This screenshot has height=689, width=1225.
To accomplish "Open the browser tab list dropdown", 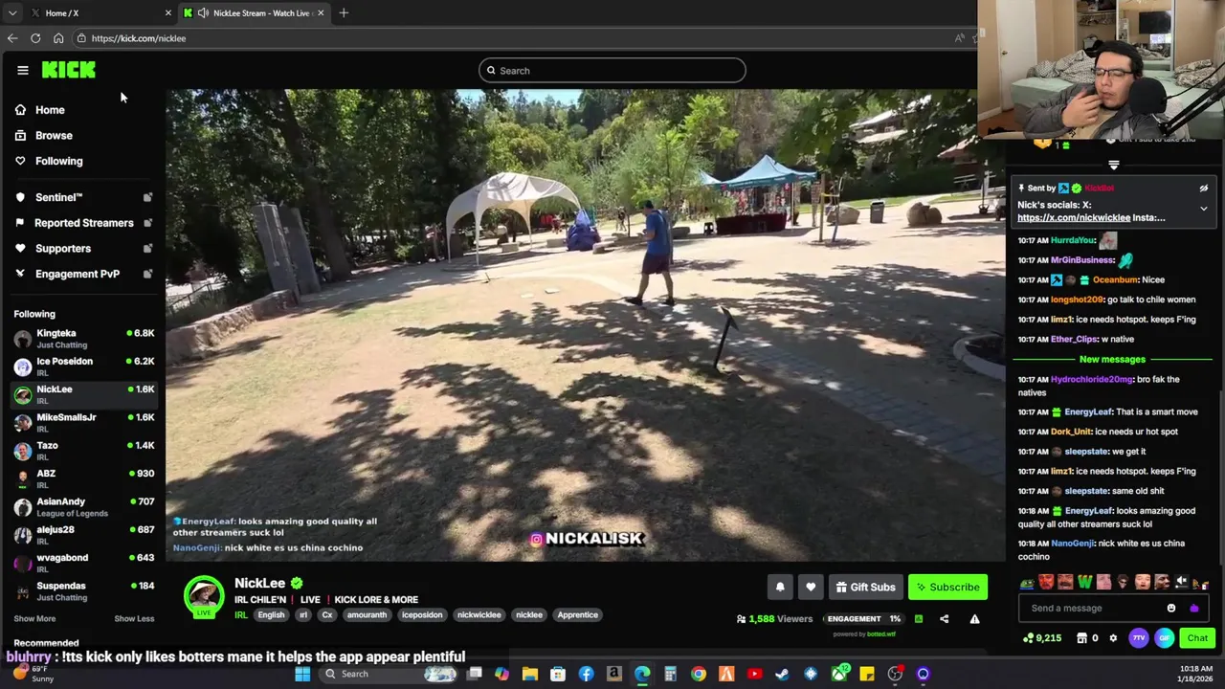I will tap(11, 12).
